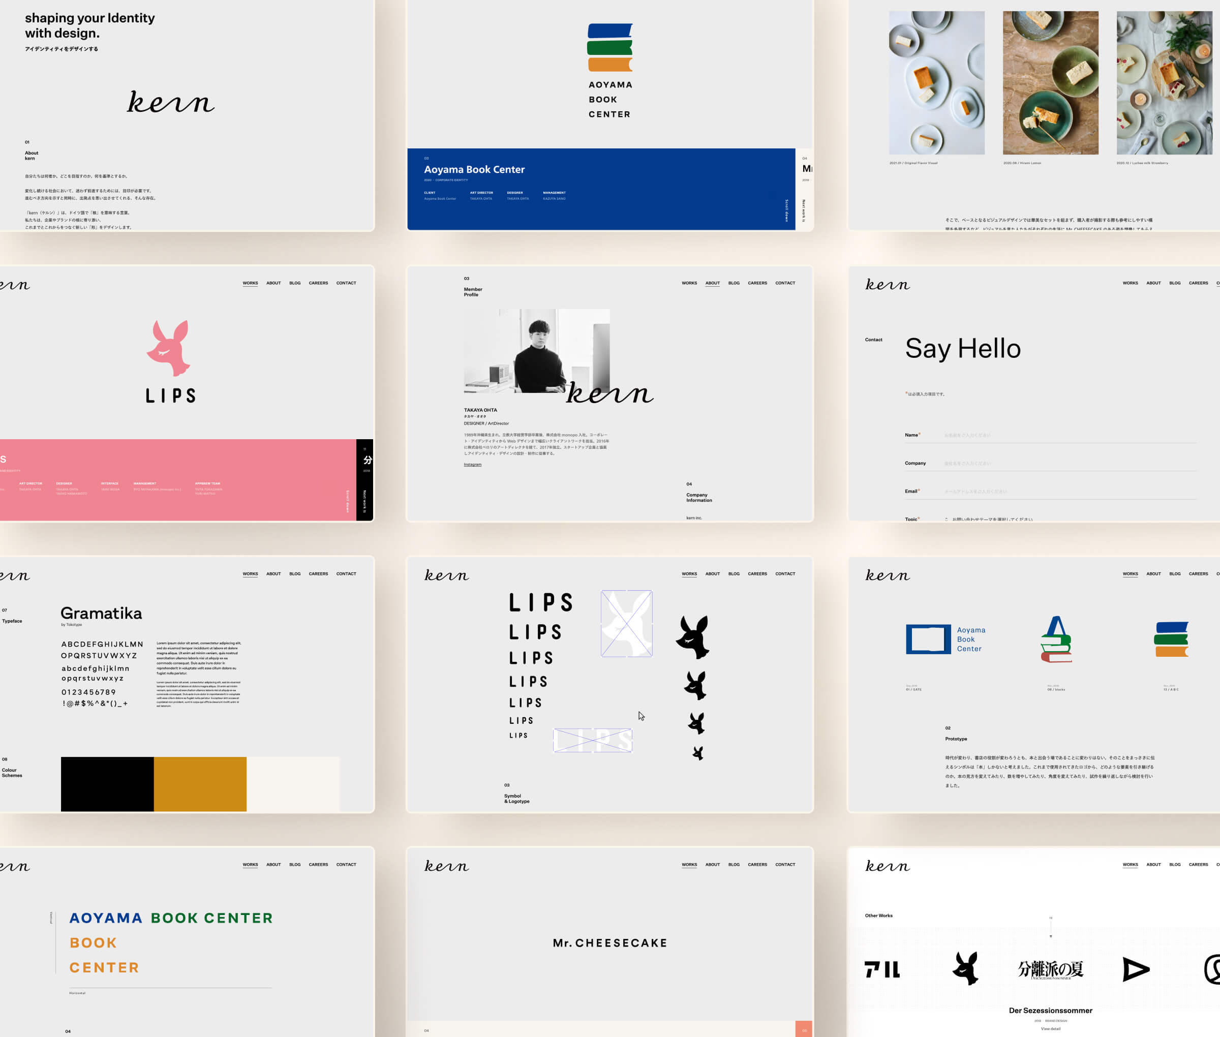This screenshot has width=1220, height=1037.
Task: Select the cream colour scheme swatch
Action: pyautogui.click(x=293, y=784)
